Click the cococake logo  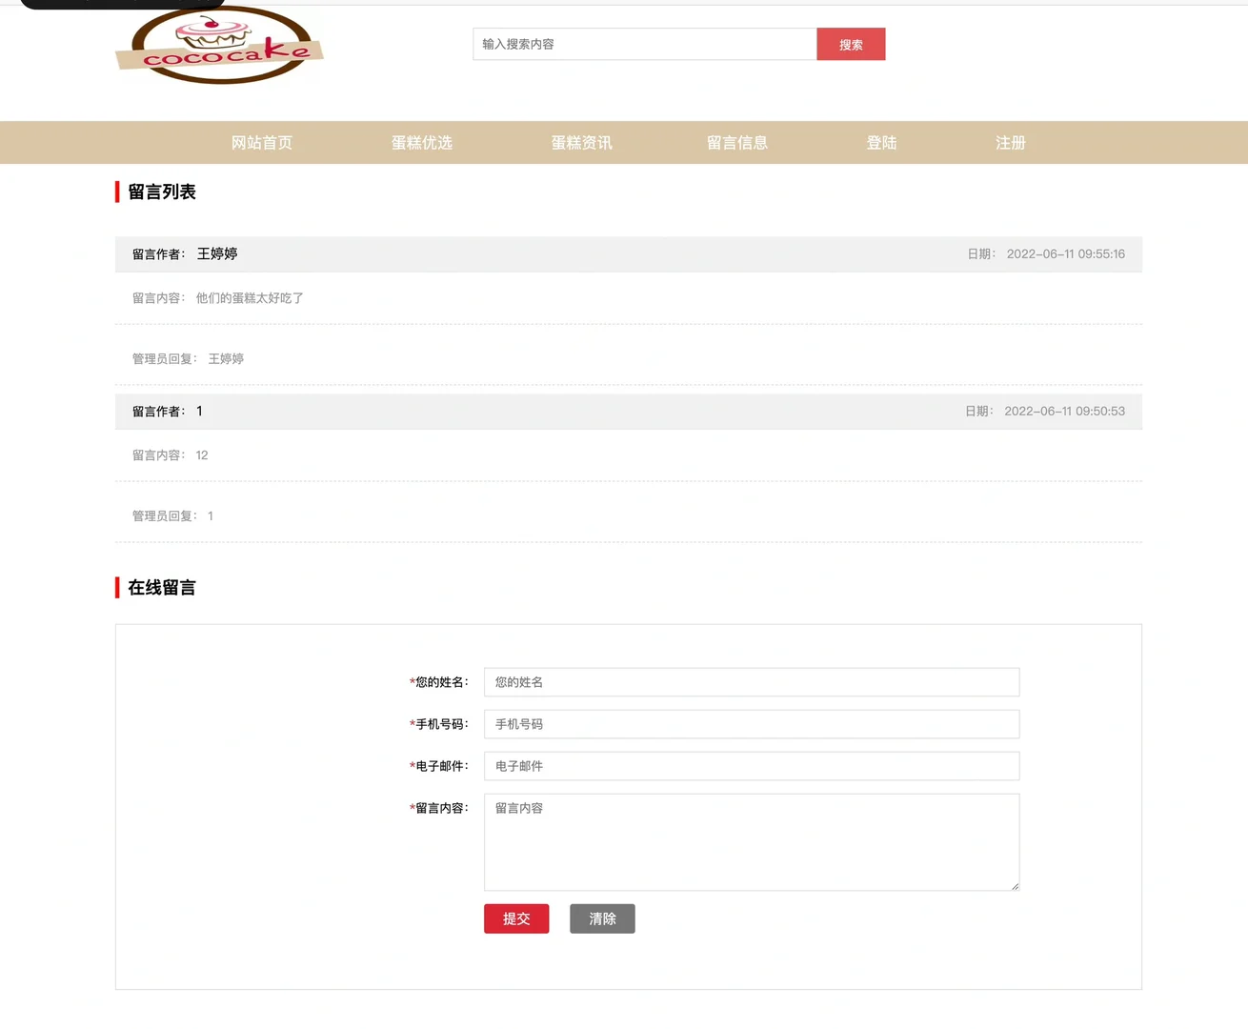(x=219, y=46)
